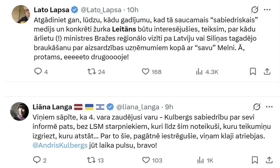Open more options on Liāna Langa's tweet

(x=269, y=107)
